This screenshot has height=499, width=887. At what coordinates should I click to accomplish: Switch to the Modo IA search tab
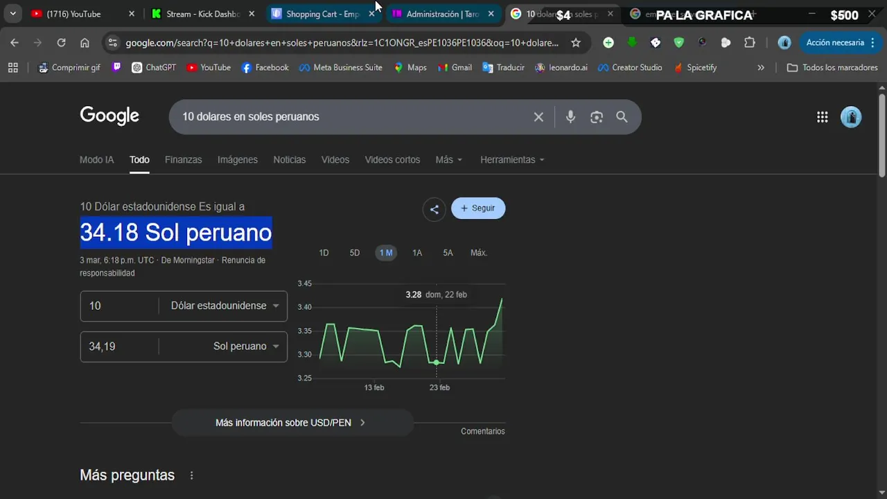(x=96, y=159)
